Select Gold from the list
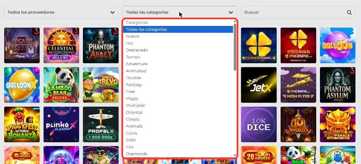 (x=178, y=140)
